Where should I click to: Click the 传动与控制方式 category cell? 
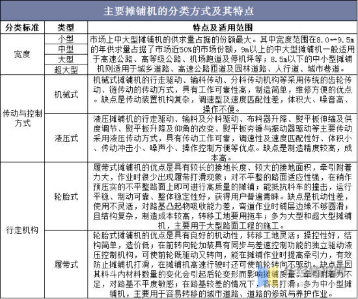(22, 119)
